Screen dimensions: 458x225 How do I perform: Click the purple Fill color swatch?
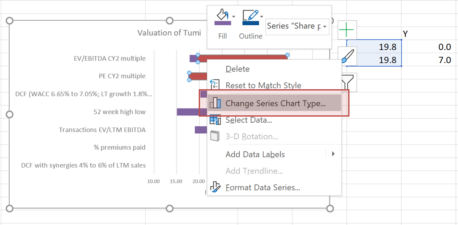(x=223, y=23)
